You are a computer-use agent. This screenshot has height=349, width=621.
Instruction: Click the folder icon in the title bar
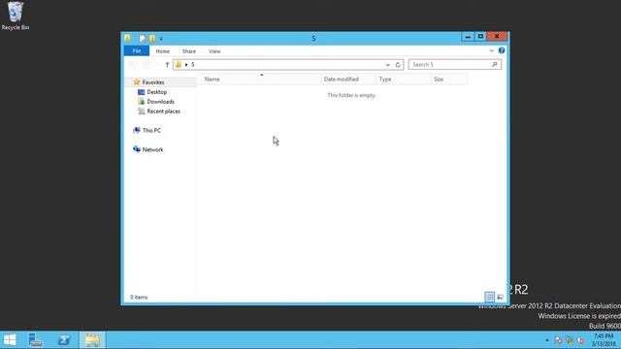[127, 38]
